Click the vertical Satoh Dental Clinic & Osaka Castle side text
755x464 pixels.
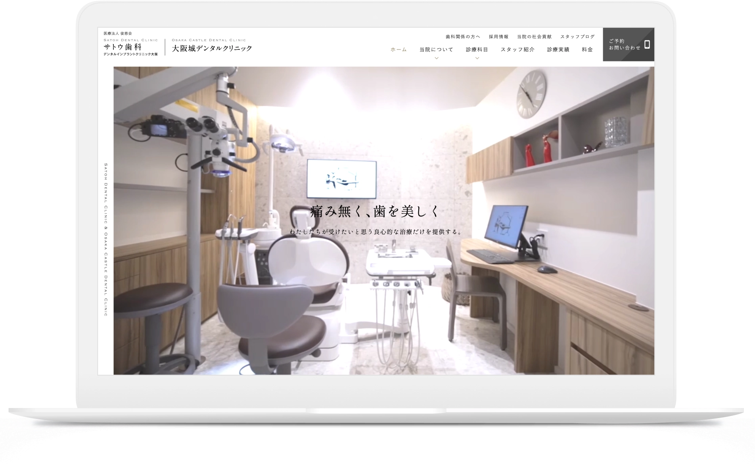pos(106,240)
